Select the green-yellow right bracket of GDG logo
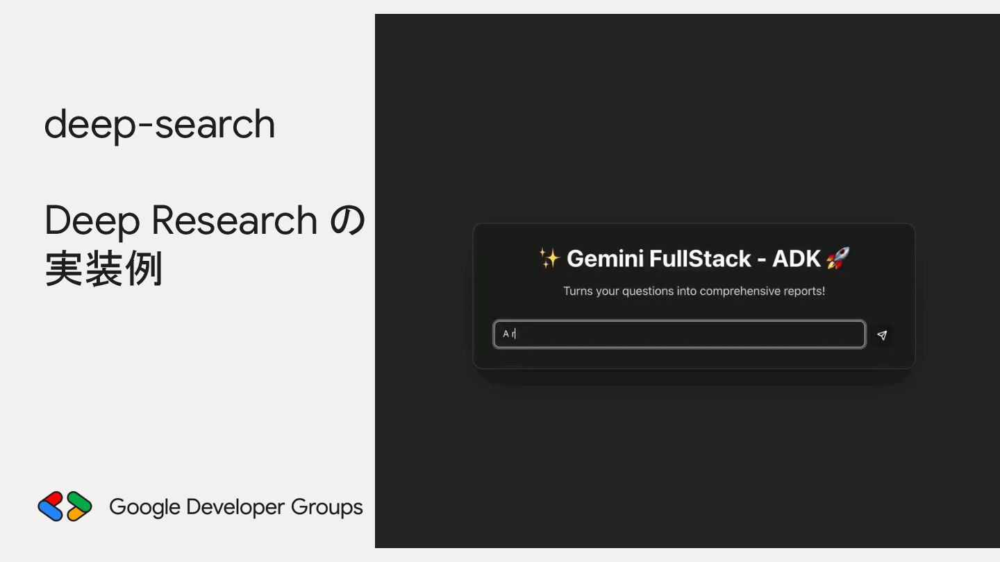The image size is (1000, 562). (x=79, y=506)
